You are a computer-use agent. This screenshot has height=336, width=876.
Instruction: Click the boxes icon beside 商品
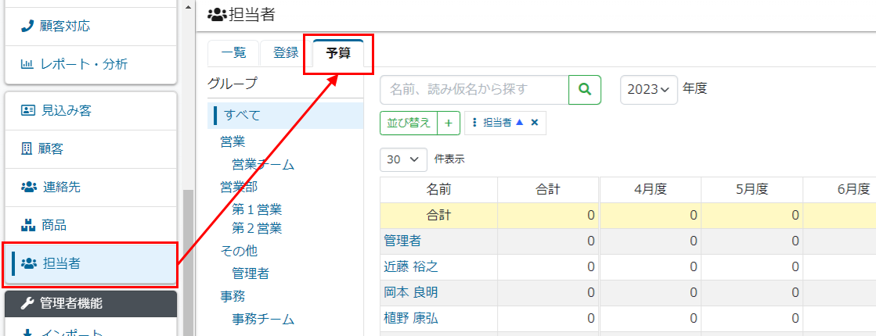point(28,226)
